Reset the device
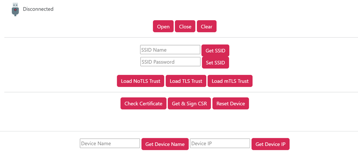The height and width of the screenshot is (159, 358). pos(231,104)
